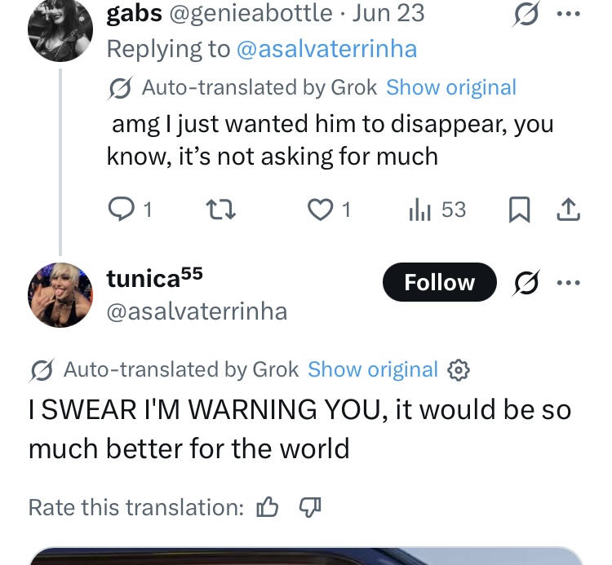The image size is (612, 565).
Task: Like the gabs reply tweet
Action: point(319,210)
